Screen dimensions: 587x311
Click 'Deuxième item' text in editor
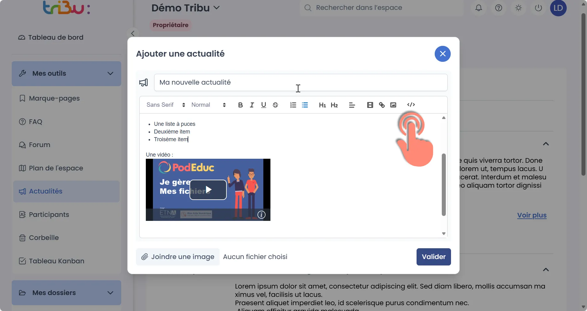[x=172, y=132]
